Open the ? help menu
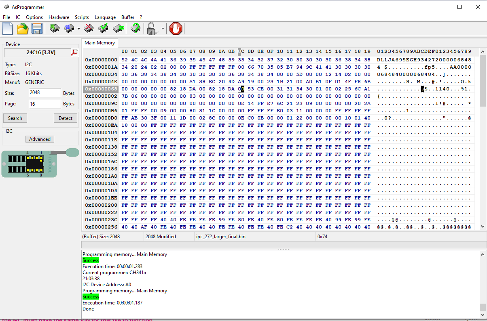The image size is (487, 321). tap(141, 17)
